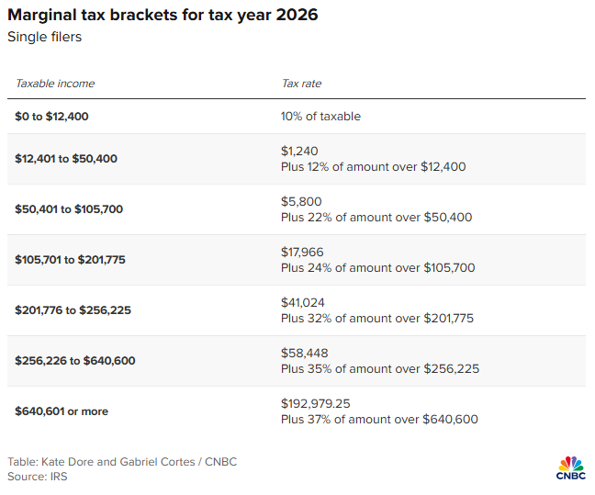Select the "$640,601 or more" income bracket
The height and width of the screenshot is (495, 595).
pyautogui.click(x=62, y=411)
